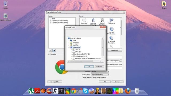
Task: Open the rainbow-colored dock icon
Action: click(116, 91)
